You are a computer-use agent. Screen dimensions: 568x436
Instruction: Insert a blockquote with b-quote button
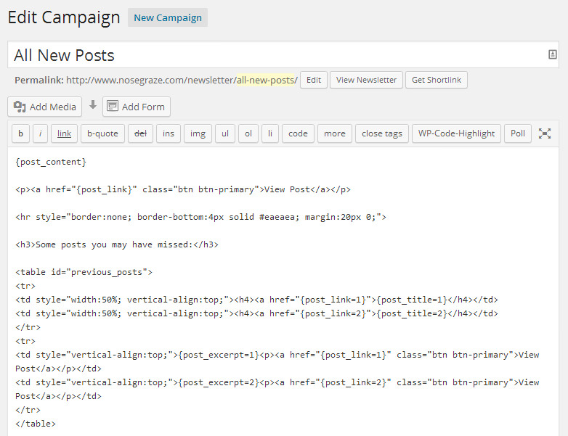[102, 133]
